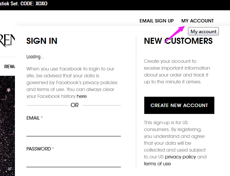Select the cut-off REWA navigation item

point(10,67)
